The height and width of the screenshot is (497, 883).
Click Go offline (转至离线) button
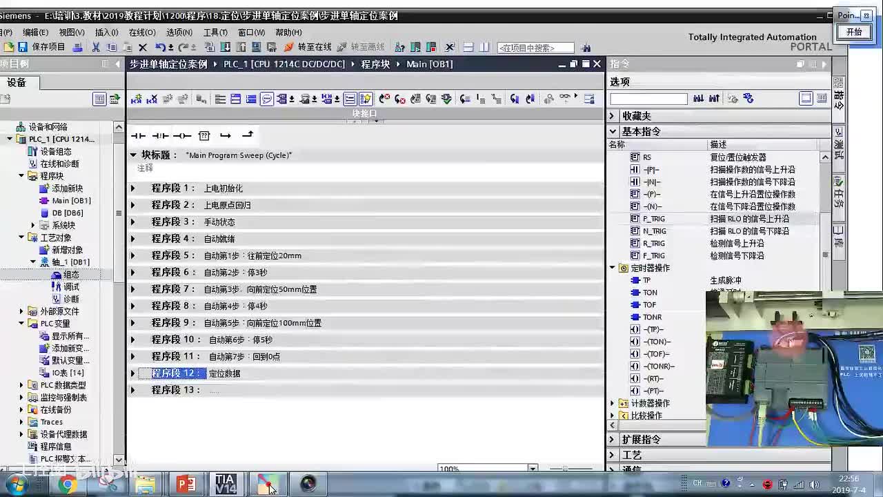[x=361, y=47]
